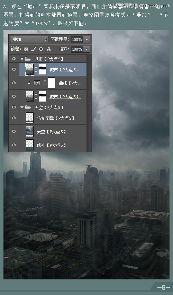This screenshot has height=295, width=173.
Task: Hide the underlined 城市 layer eye icon
Action: coord(14,96)
